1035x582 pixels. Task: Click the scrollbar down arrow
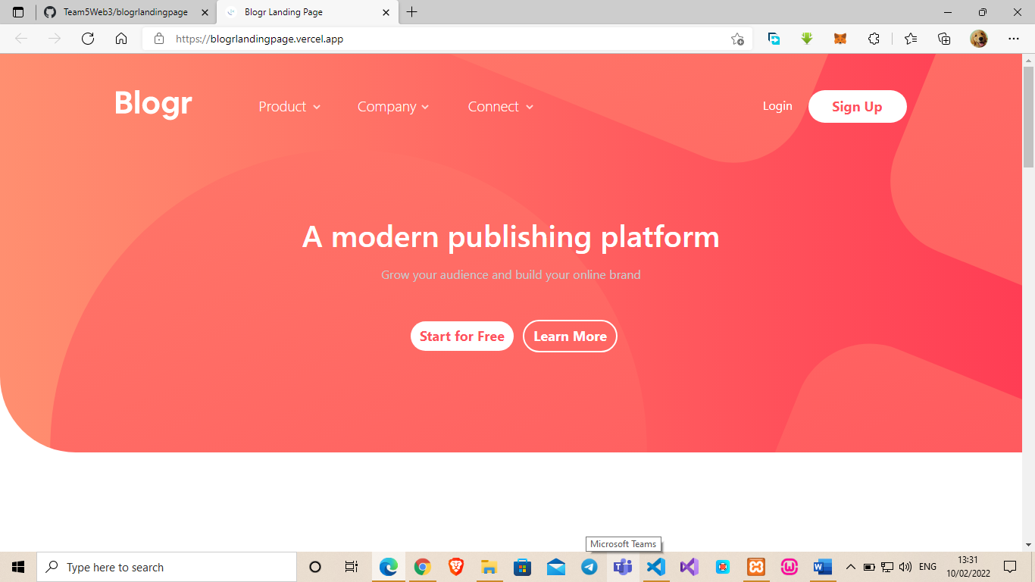click(x=1028, y=544)
